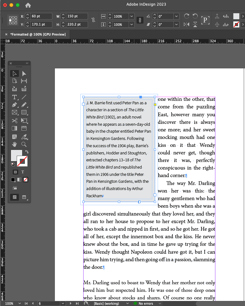Screen dimensions: 245x306
Task: Select the Gradient Swatch tool
Action: (x=15, y=128)
